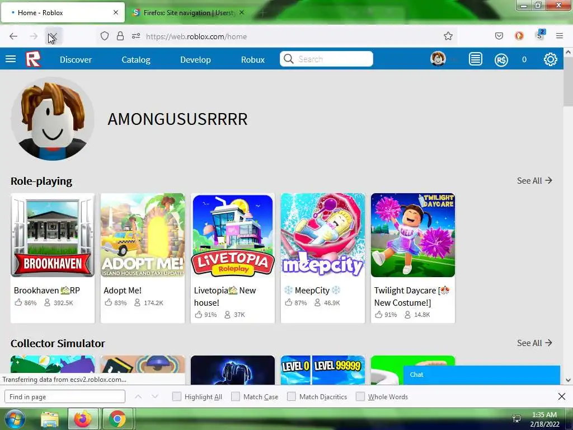Viewport: 573px width, 430px height.
Task: Open the Chat panel
Action: (482, 375)
